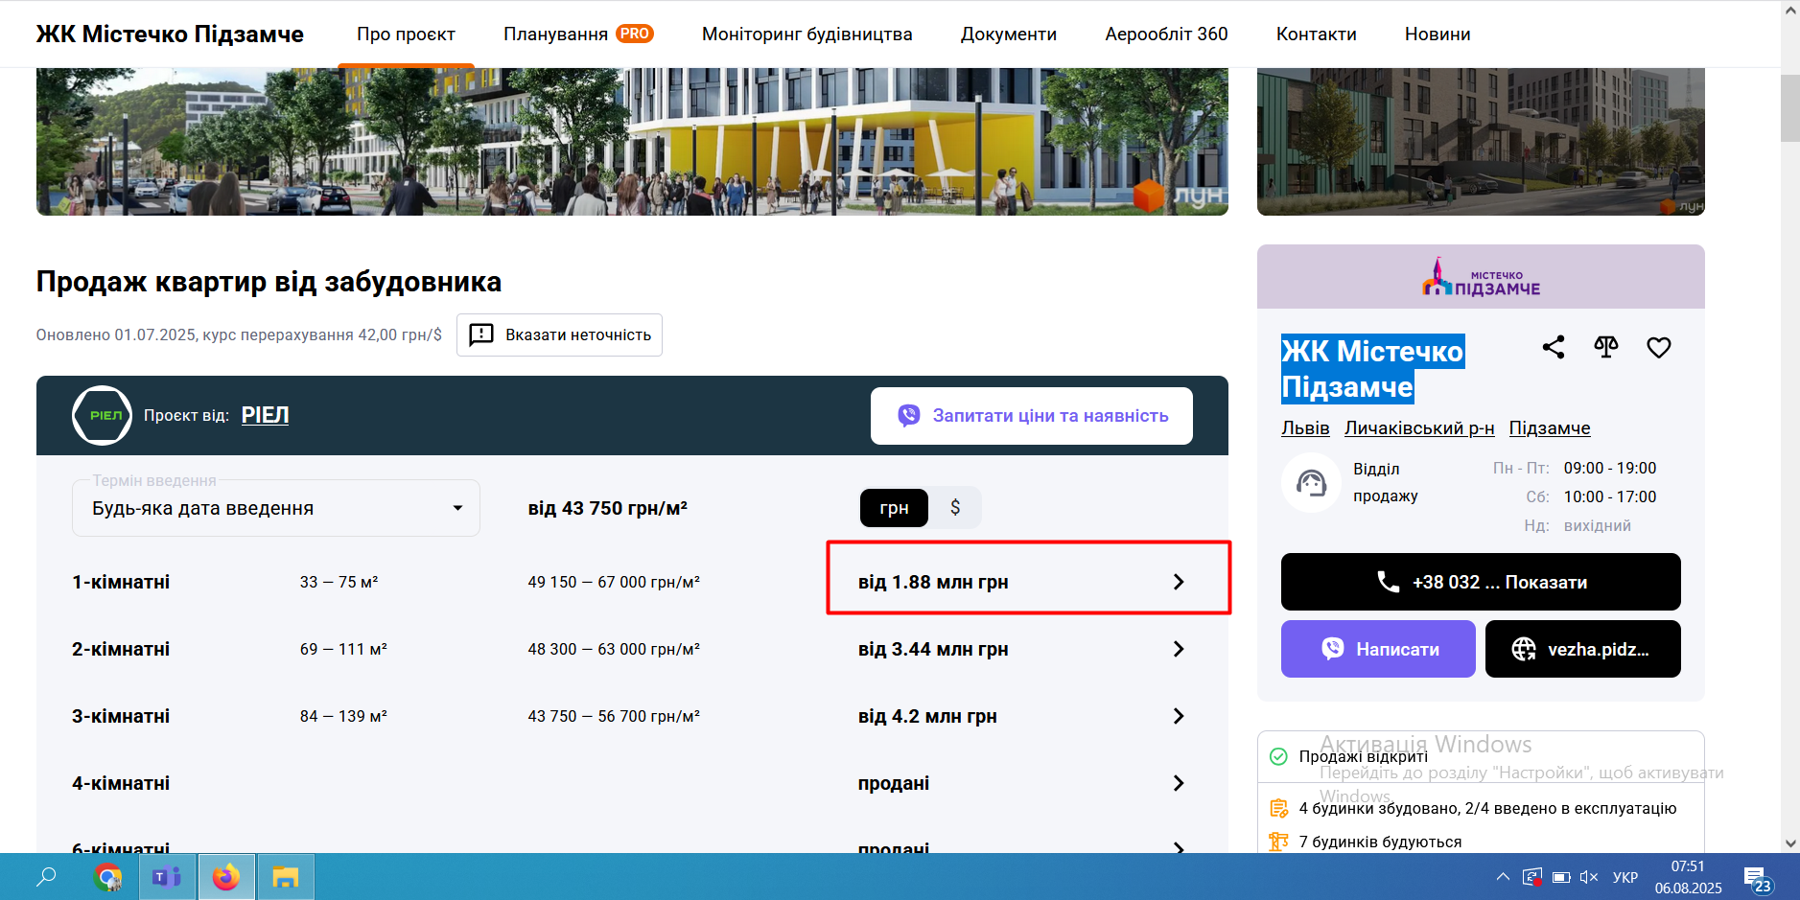
Task: Open the Документи tab
Action: tap(1009, 35)
